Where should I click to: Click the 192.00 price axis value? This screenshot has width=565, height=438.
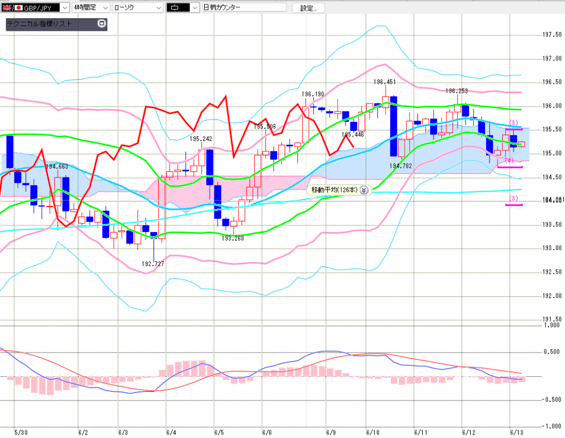[x=552, y=296]
